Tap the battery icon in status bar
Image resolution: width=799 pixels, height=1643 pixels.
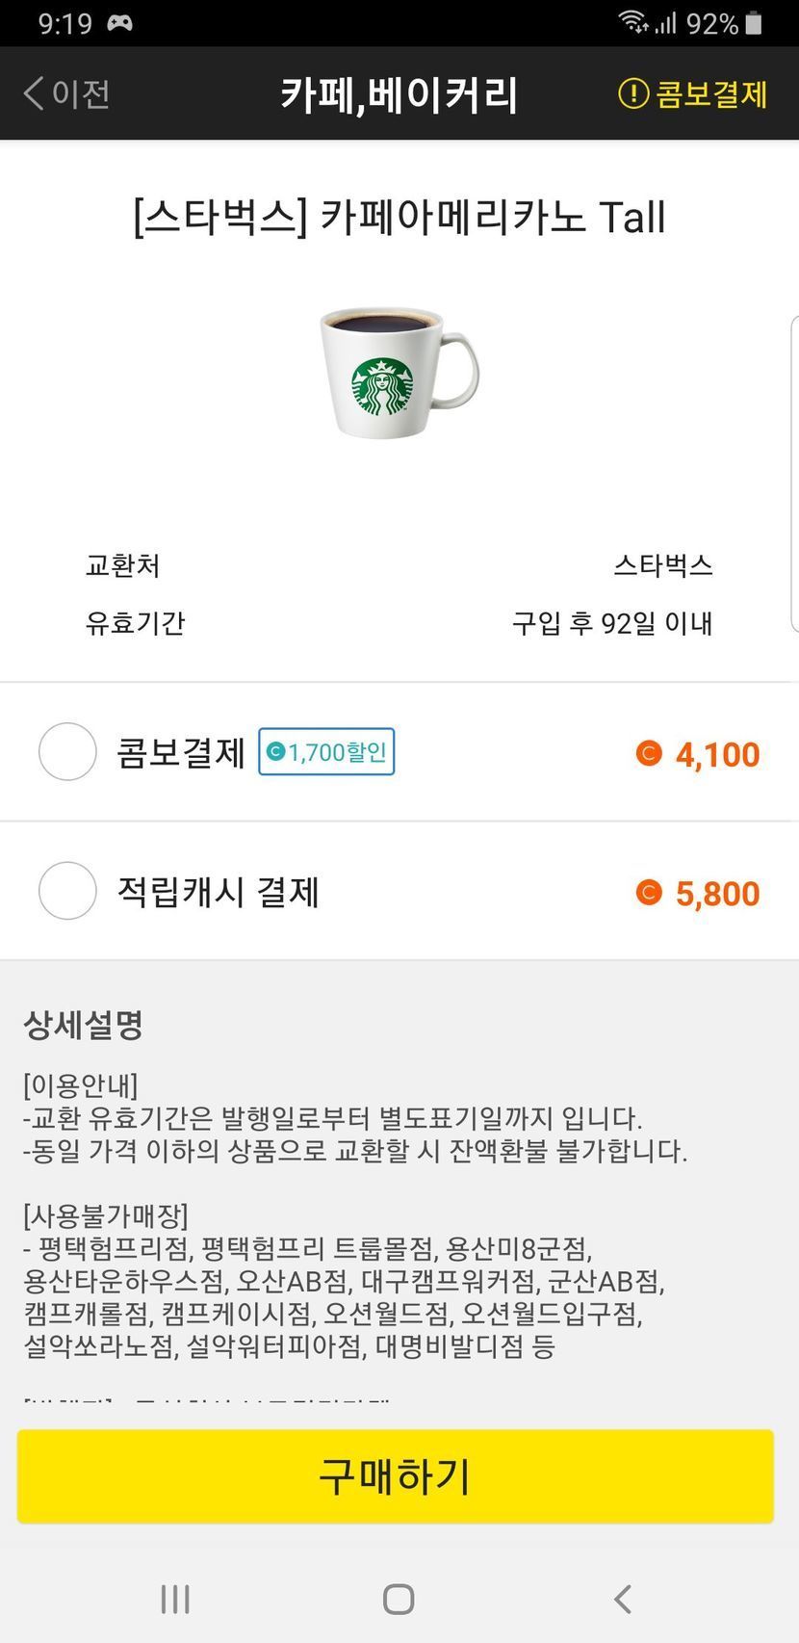coord(754,23)
